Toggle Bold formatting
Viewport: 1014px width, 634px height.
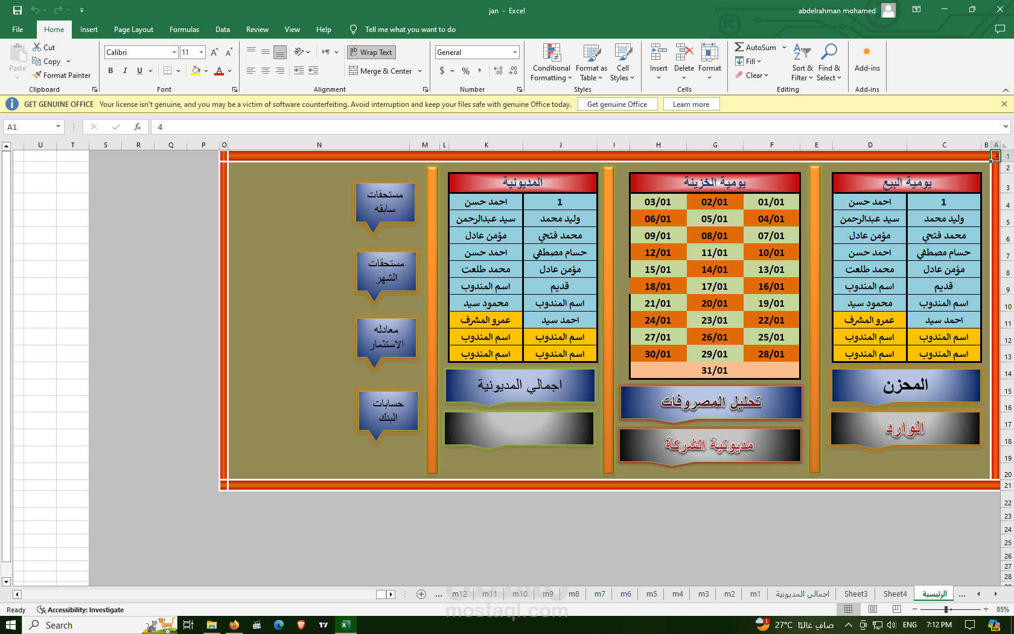point(110,71)
